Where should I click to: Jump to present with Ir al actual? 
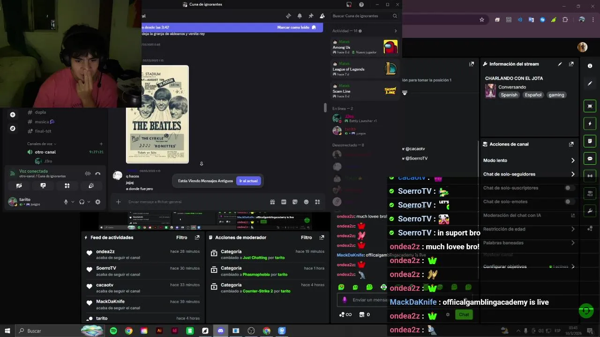coord(248,181)
